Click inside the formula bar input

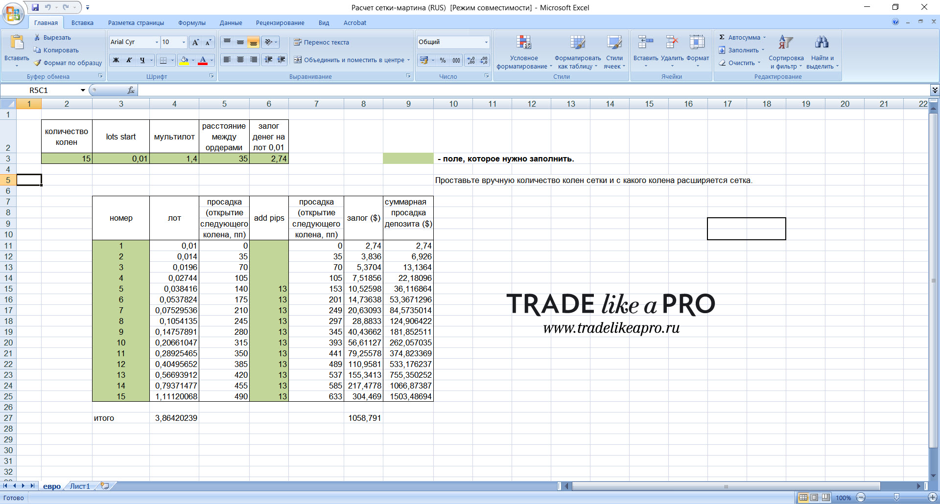534,90
